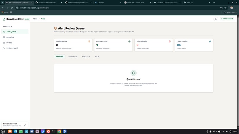The height and width of the screenshot is (134, 239).
Task: Open the Chrome three-dot menu
Action: (x=236, y=8)
